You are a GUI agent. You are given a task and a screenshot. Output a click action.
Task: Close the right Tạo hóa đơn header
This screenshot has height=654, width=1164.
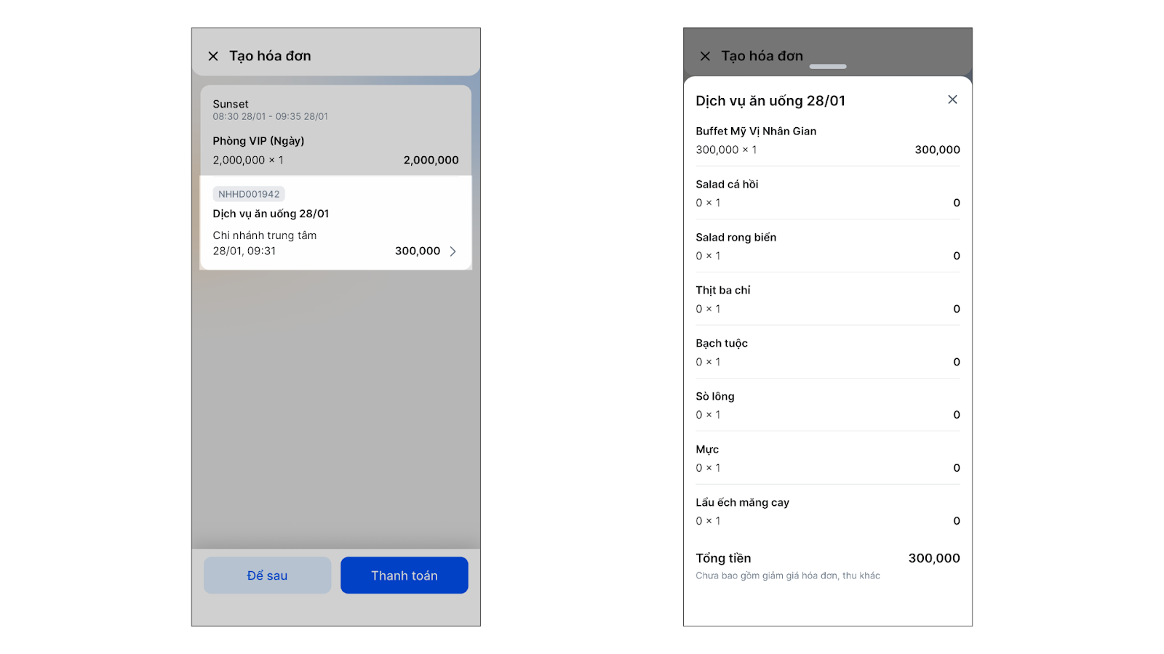tap(705, 56)
